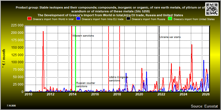Screen dimensions: 221x110
Task: Click the y-axis value 100 000
Action: pyautogui.click(x=17, y=62)
